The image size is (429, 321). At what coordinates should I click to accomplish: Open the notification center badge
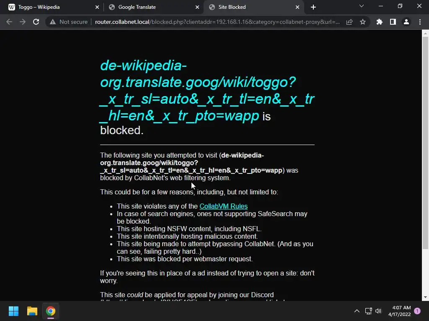[417, 311]
